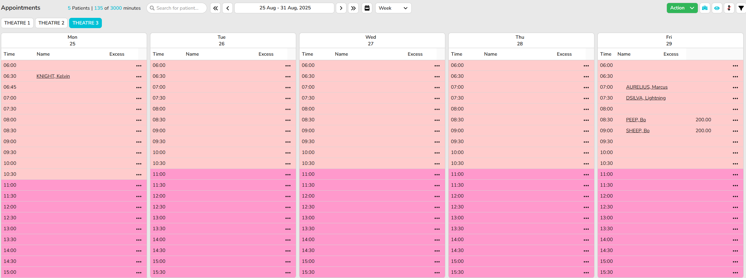The image size is (746, 278).
Task: Select the active THEATRE 3 tab
Action: point(85,23)
